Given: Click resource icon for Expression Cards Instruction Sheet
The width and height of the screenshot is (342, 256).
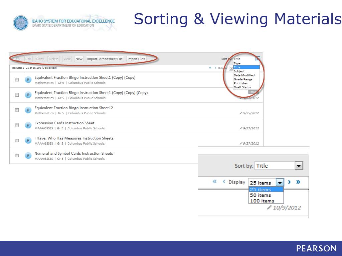Looking at the screenshot, I should [x=28, y=125].
